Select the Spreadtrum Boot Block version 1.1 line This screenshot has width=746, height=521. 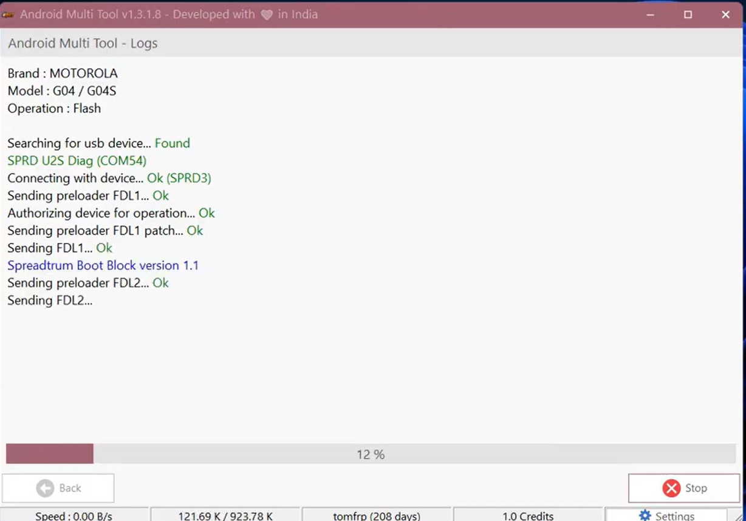coord(103,266)
